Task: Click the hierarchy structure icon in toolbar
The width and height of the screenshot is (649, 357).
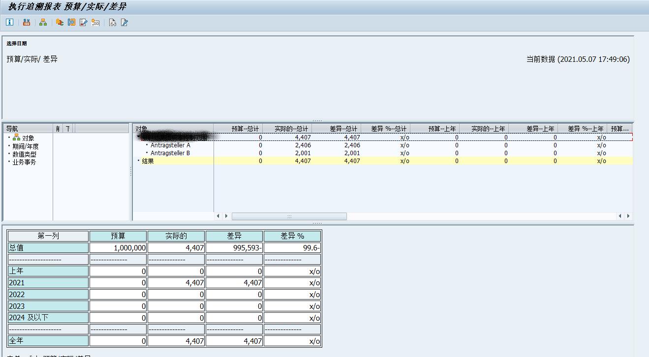Action: pyautogui.click(x=43, y=22)
